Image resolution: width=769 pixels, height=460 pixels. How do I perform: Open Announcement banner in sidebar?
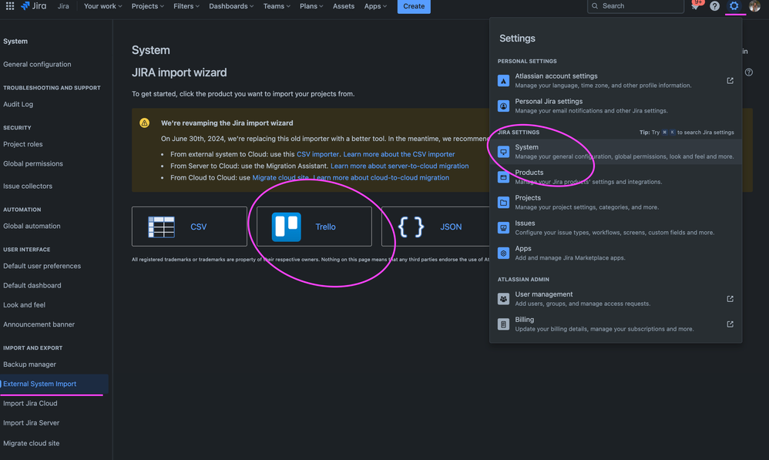coord(39,324)
